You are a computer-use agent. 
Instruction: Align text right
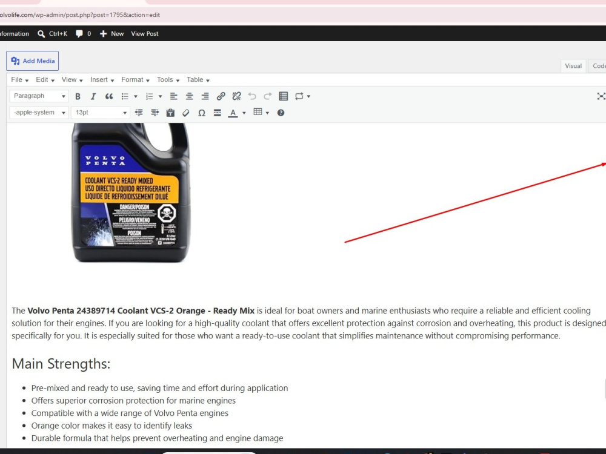[205, 96]
